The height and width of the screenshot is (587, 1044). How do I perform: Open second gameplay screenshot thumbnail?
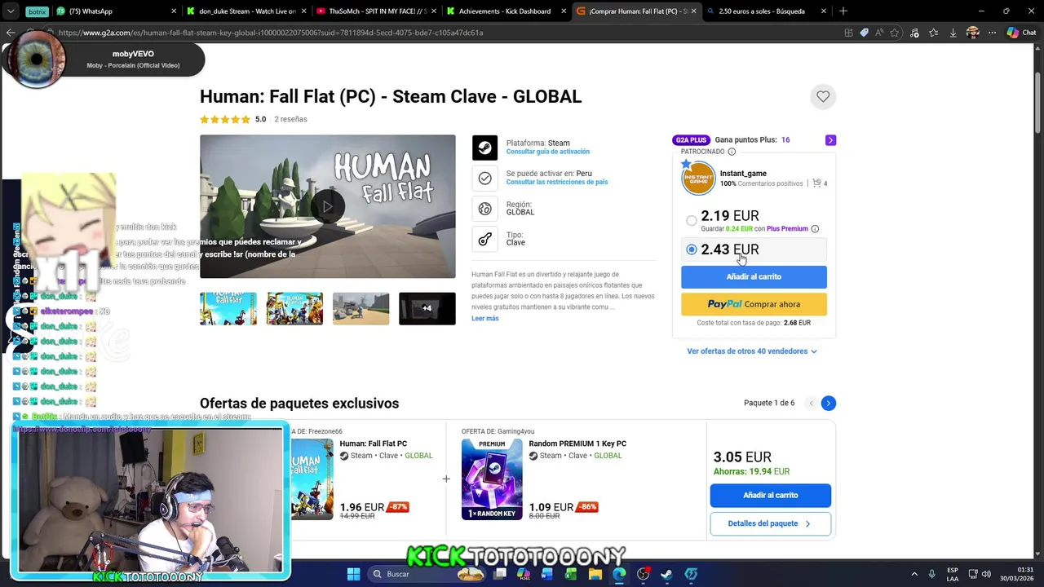294,309
